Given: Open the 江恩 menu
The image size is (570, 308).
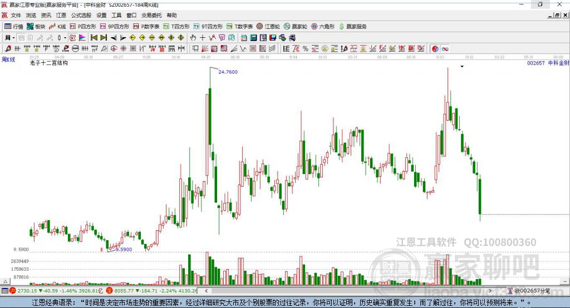Looking at the screenshot, I should (x=61, y=15).
